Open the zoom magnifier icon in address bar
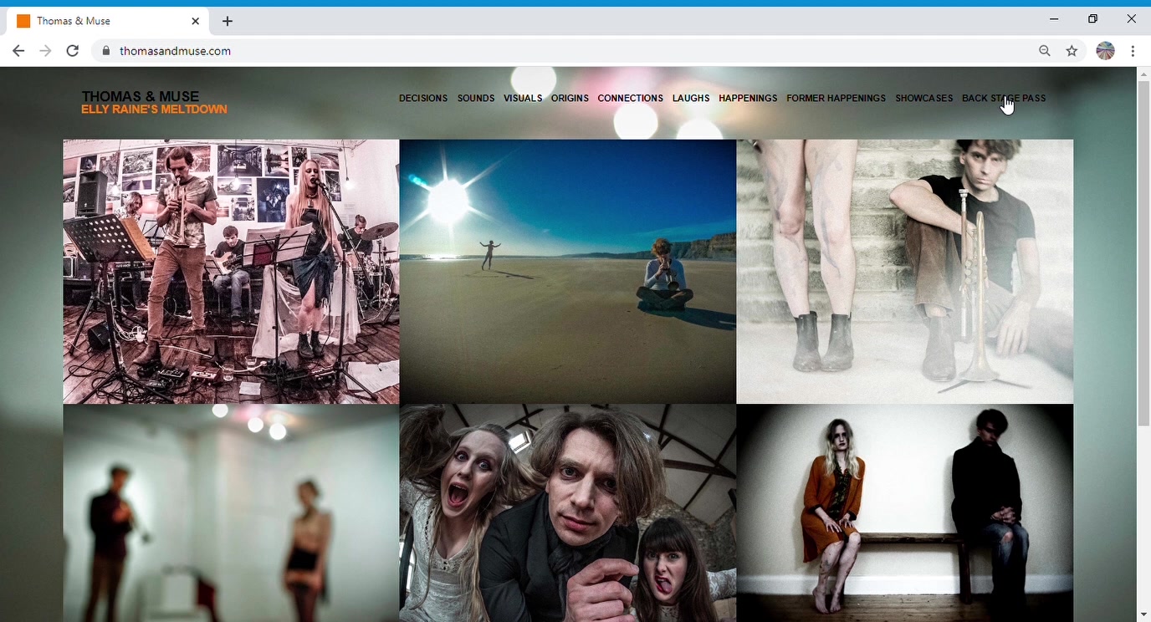1151x622 pixels. 1045,51
